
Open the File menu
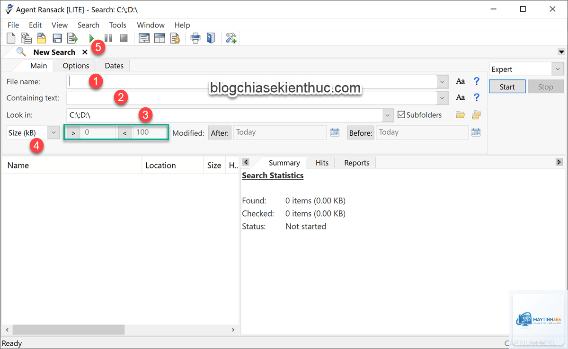pos(13,25)
